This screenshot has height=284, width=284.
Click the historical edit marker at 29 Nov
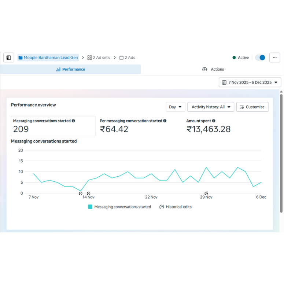[x=206, y=193]
